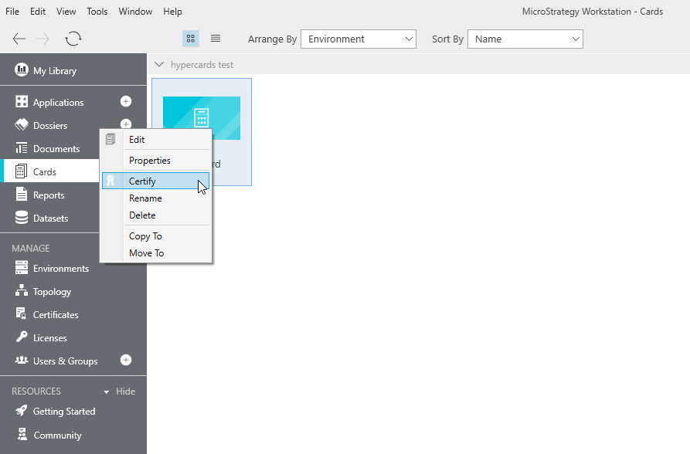Click the Topology hierarchy icon

pos(21,290)
